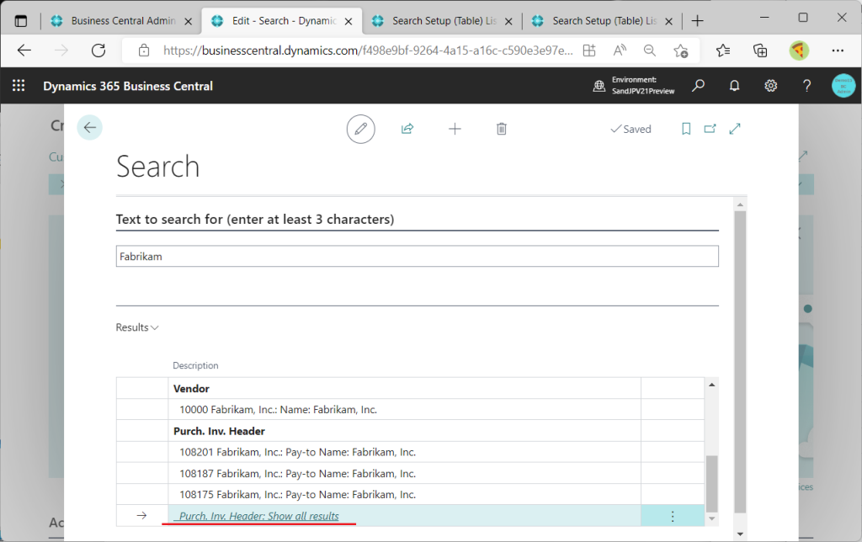Click the pencil edit icon on the Search page
Screen dimensions: 862x542
pos(360,129)
